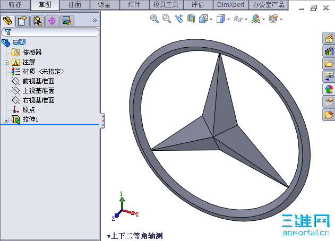Select the 右视基准面 right plane

pos(38,100)
